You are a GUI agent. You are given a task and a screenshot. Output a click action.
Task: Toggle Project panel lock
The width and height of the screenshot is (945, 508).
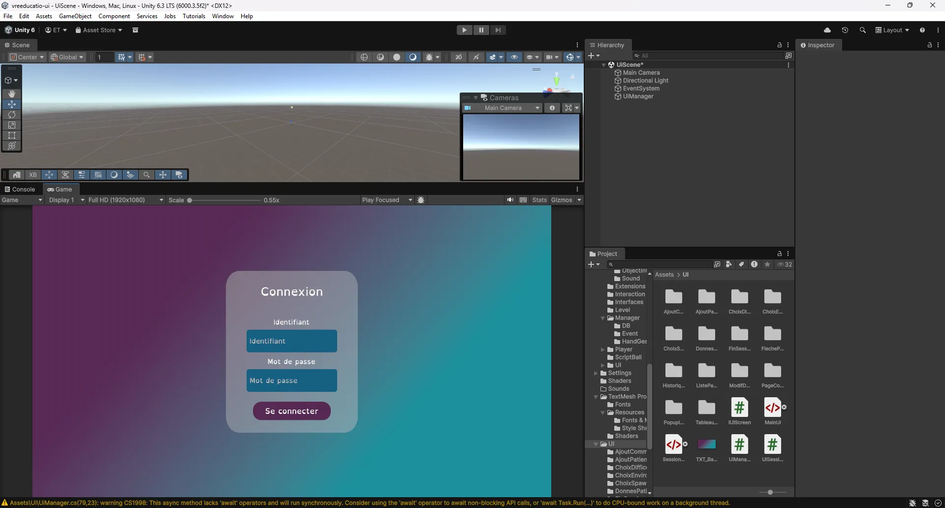[780, 254]
